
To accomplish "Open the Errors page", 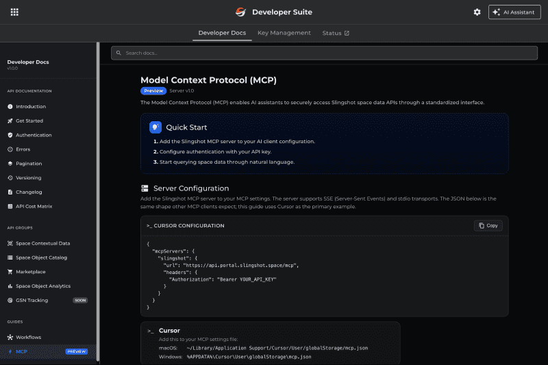I will 23,149.
